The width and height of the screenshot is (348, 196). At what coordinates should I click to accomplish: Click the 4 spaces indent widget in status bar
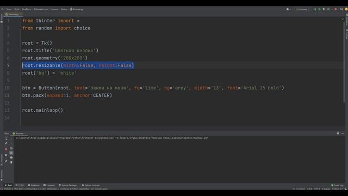click(x=326, y=189)
